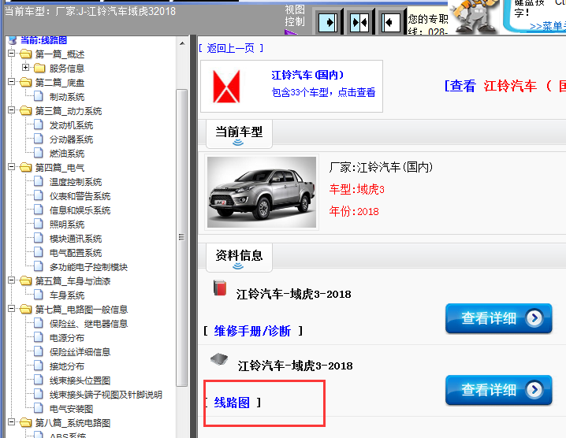Open 信息和娱乐系统 document page

[x=80, y=210]
